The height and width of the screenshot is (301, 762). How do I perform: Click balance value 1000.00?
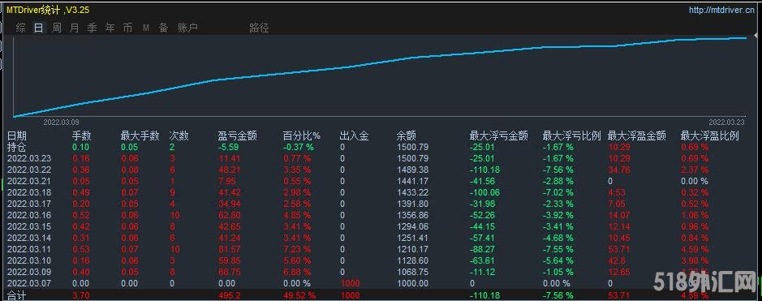(412, 283)
